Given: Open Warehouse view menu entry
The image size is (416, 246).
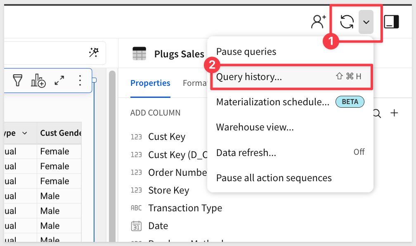Looking at the screenshot, I should point(255,127).
